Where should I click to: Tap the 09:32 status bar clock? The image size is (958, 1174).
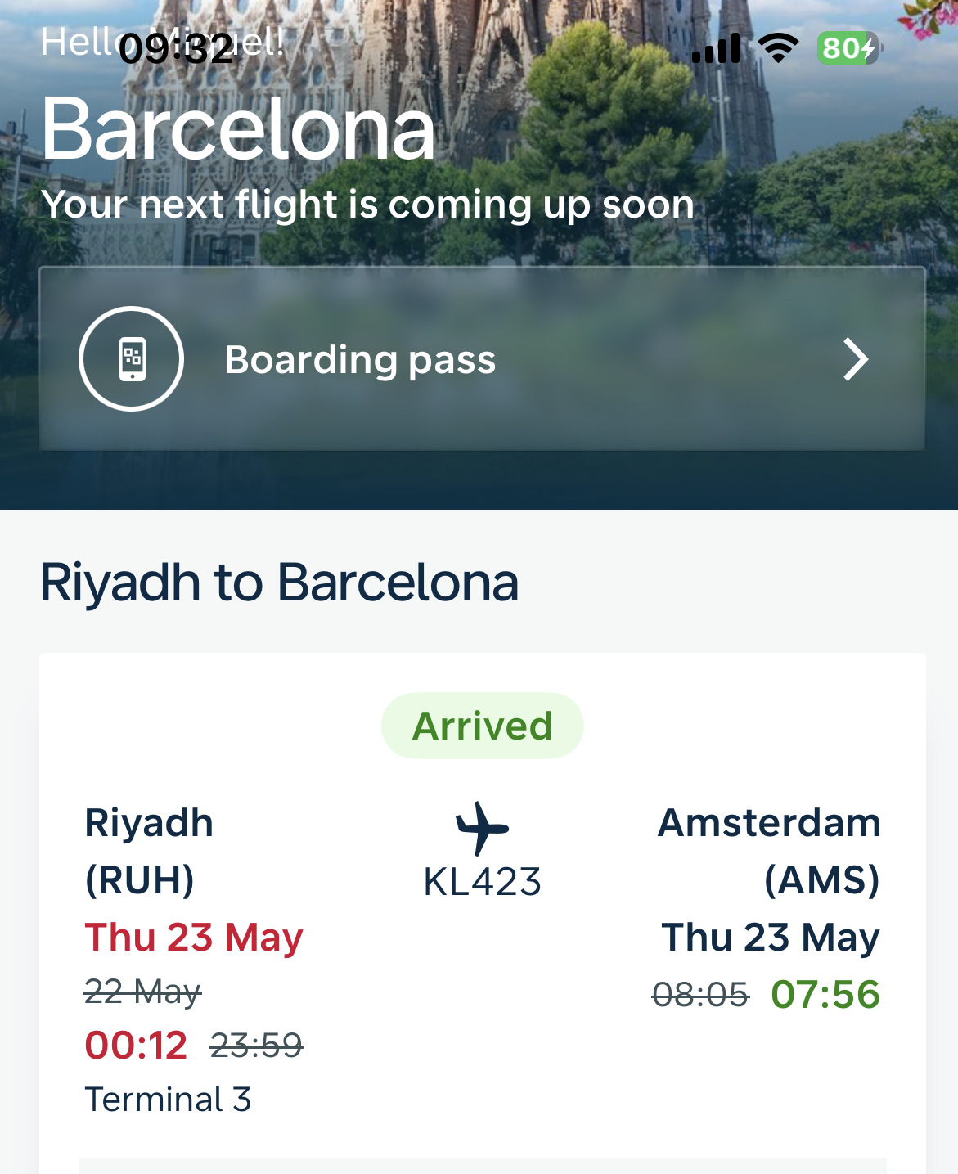(176, 49)
